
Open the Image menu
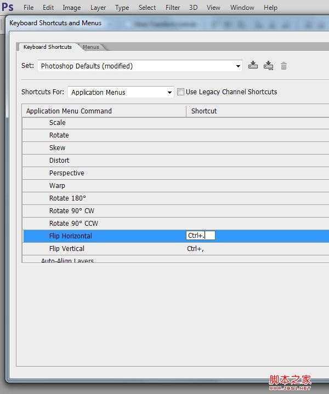point(72,8)
